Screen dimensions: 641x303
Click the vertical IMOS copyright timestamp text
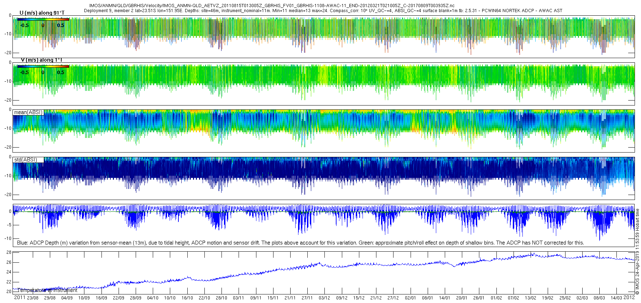[637, 252]
